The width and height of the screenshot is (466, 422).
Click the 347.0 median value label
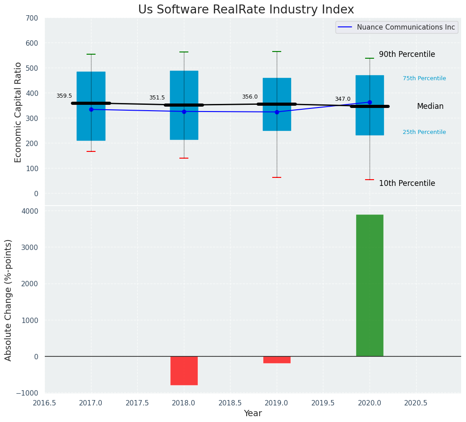pyautogui.click(x=343, y=99)
